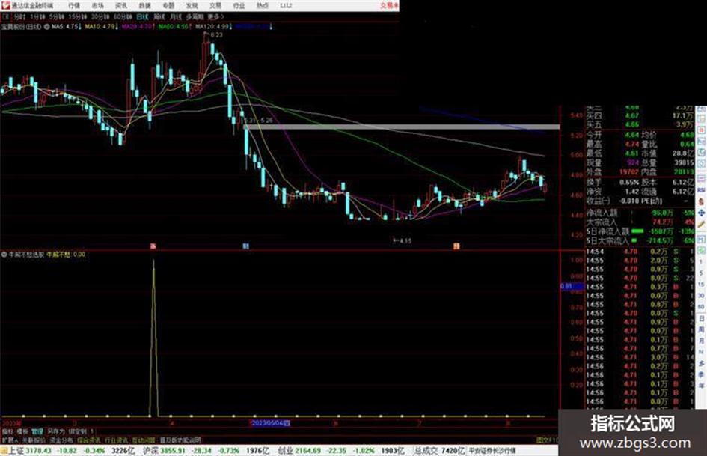Image resolution: width=707 pixels, height=456 pixels.
Task: Click the RSI icon in right sidebar
Action: (x=701, y=190)
